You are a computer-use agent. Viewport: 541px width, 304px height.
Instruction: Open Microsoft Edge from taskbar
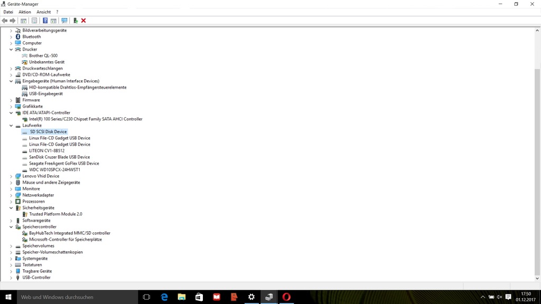point(164,297)
